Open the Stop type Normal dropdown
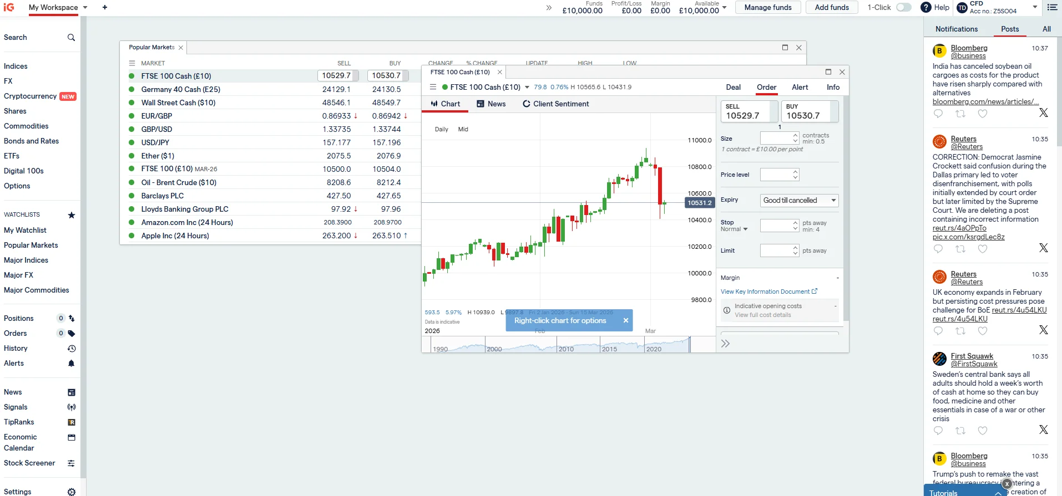Screen dimensions: 1062x496 [734, 229]
